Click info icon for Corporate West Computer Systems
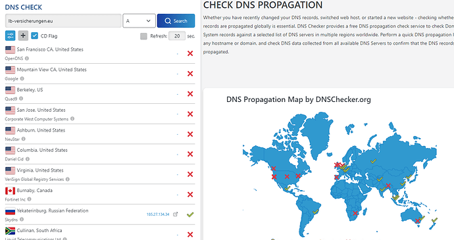This screenshot has height=240, width=454. pyautogui.click(x=72, y=119)
